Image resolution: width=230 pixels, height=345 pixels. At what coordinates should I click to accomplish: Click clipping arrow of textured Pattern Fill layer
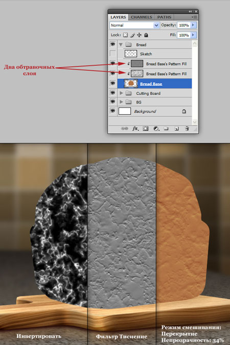pyautogui.click(x=128, y=73)
